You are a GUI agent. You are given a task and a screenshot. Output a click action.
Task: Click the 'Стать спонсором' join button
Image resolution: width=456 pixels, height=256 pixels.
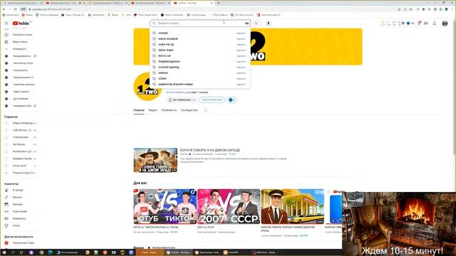coord(212,100)
